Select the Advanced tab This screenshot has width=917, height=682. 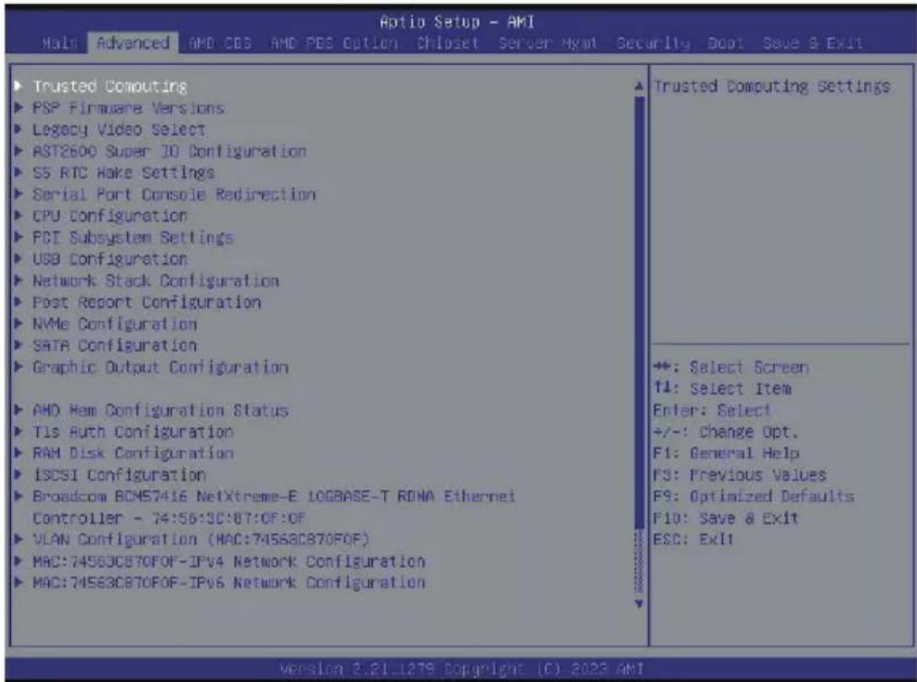click(x=132, y=43)
